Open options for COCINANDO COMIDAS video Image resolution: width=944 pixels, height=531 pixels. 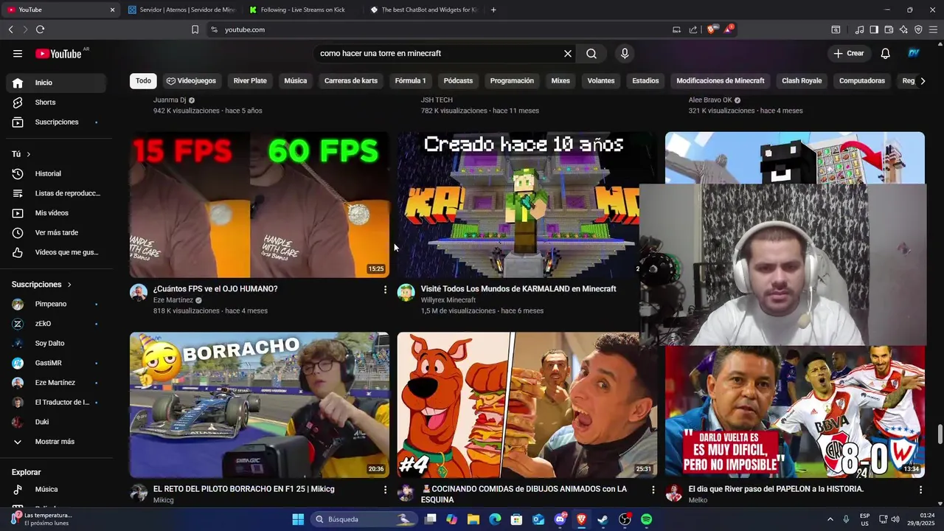click(653, 490)
